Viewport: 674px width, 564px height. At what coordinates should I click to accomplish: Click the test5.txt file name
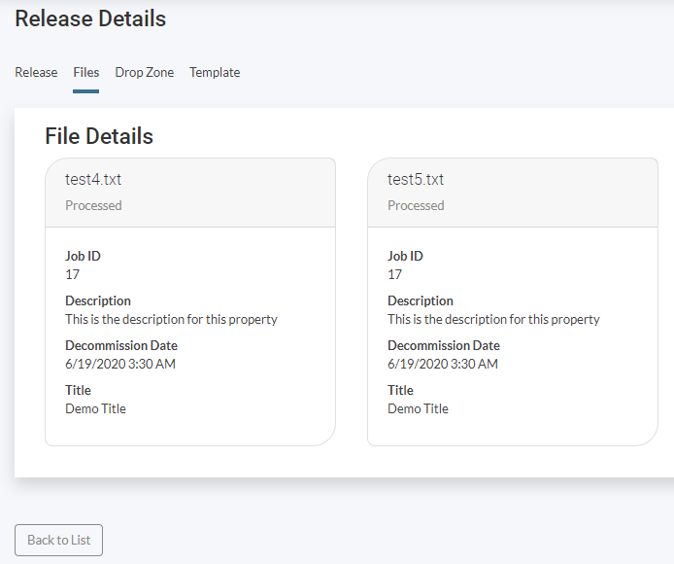(416, 180)
